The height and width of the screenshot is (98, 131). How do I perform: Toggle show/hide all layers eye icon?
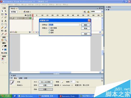[25, 15]
